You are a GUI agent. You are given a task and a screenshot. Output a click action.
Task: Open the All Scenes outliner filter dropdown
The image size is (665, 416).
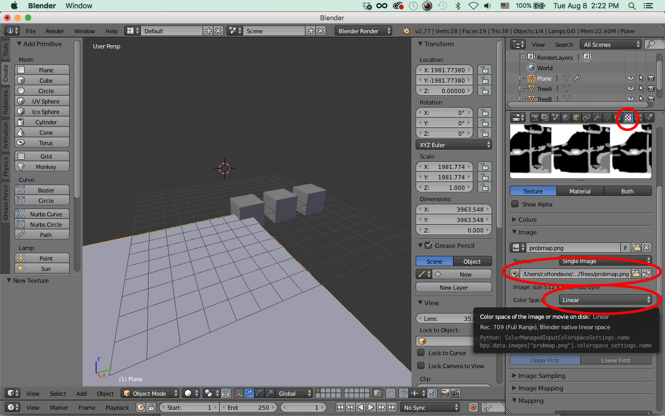611,45
